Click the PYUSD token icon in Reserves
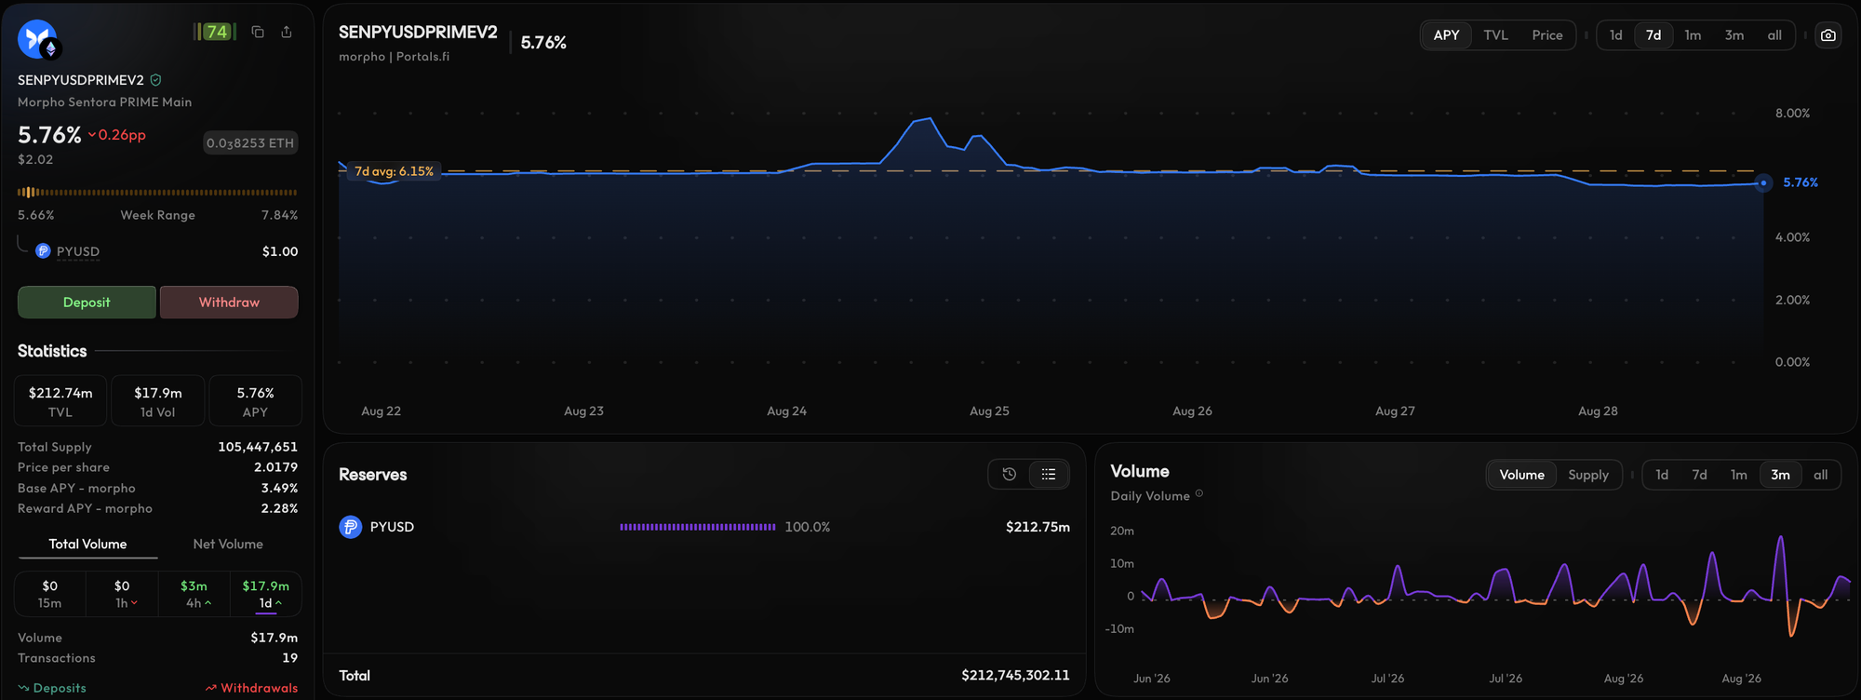 351,527
